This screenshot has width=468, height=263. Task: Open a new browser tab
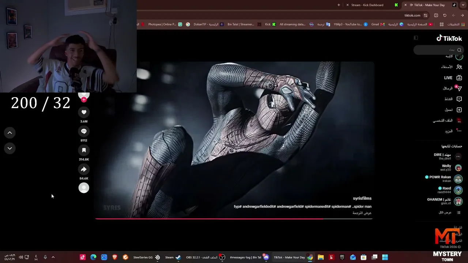[x=339, y=5]
